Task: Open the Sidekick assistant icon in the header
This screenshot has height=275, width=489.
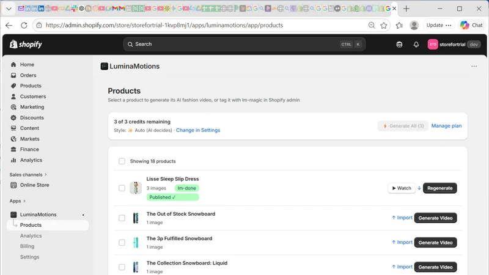Action: click(399, 45)
